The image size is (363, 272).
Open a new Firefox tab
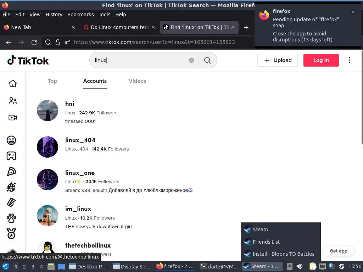246,28
